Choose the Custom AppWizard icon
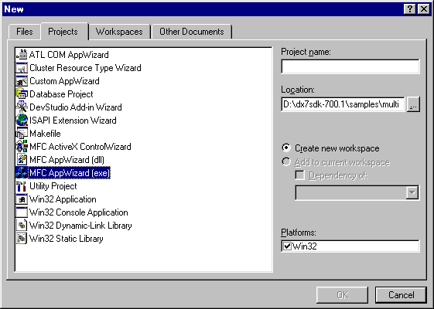The image size is (434, 309). 22,81
